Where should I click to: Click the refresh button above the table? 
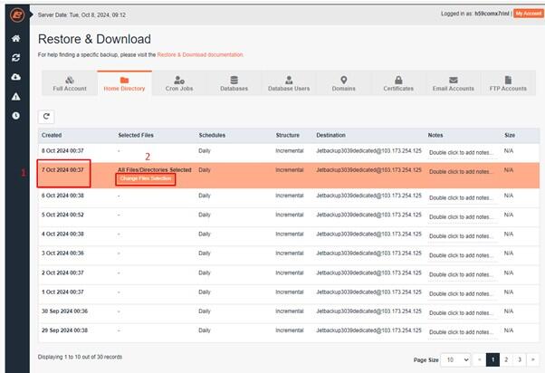[x=46, y=117]
